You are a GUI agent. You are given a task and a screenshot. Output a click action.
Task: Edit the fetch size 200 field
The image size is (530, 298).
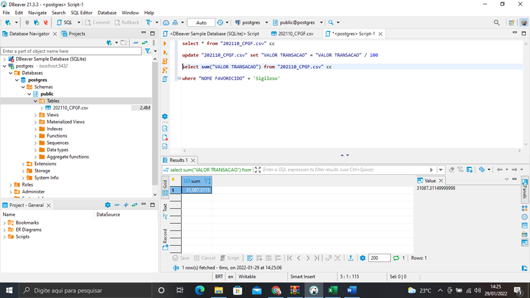tap(379, 258)
